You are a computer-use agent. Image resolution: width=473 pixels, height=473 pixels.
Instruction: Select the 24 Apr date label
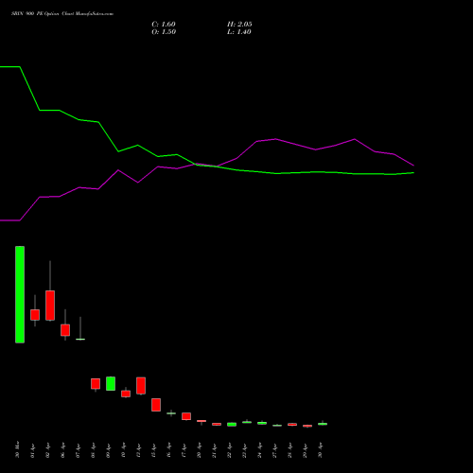[259, 450]
